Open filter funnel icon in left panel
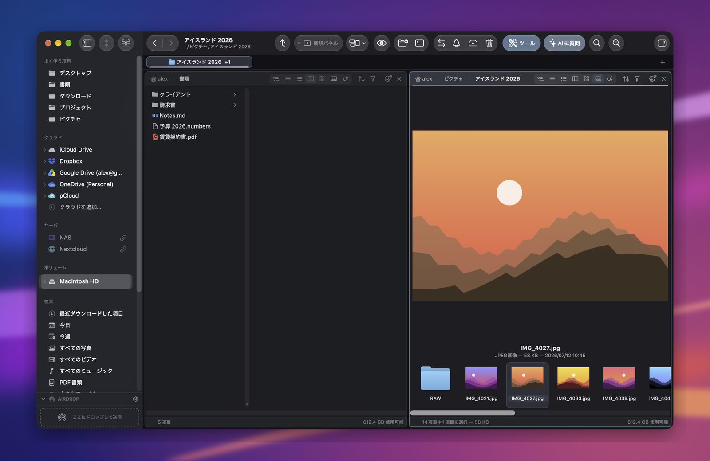 click(373, 79)
